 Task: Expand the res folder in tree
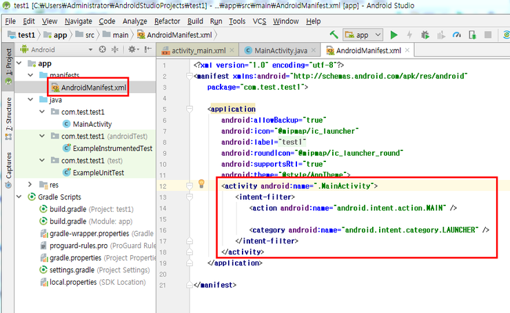point(30,185)
